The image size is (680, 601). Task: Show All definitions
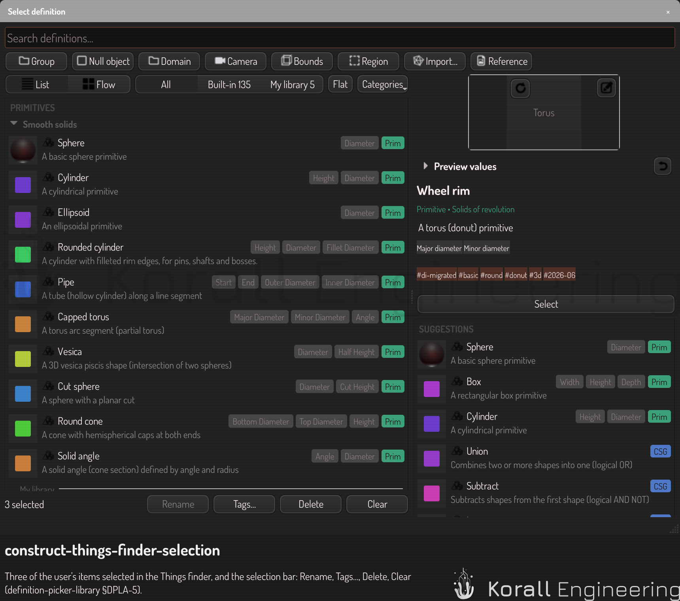coord(166,85)
